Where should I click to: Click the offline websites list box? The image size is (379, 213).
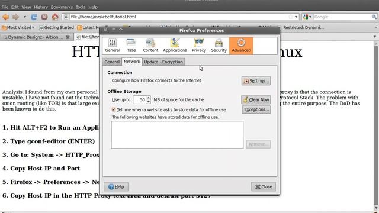point(177,135)
